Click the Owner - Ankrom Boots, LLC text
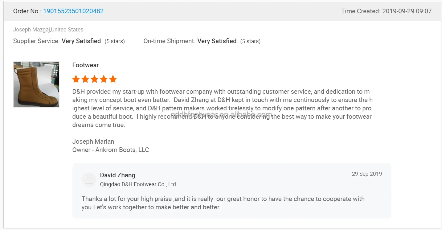This screenshot has width=442, height=230. (110, 150)
